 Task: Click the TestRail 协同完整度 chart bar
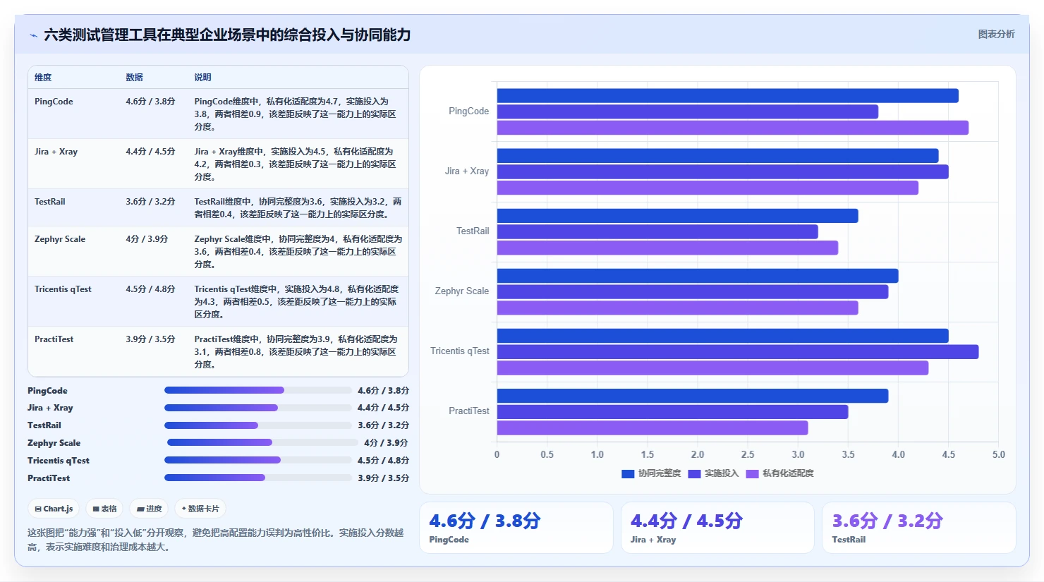678,216
